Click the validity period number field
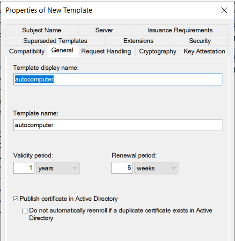The width and height of the screenshot is (235, 241). click(24, 168)
